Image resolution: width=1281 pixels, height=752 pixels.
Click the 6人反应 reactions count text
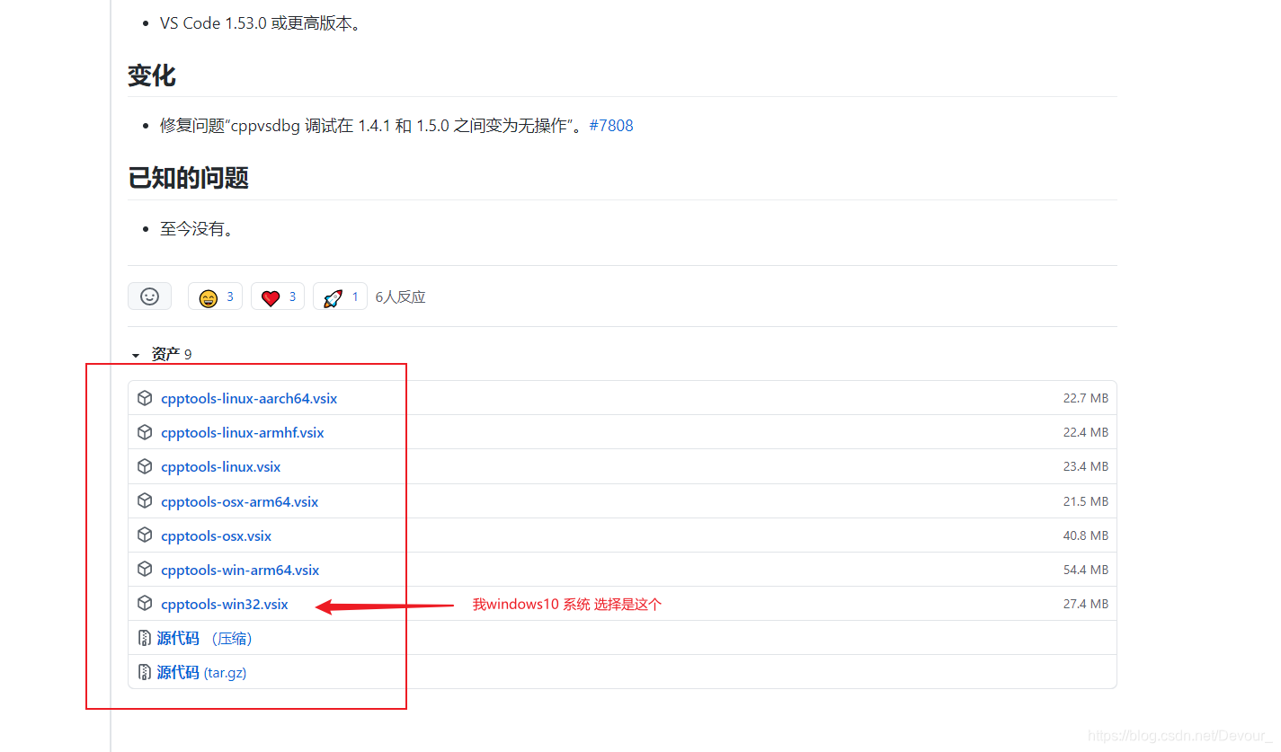tap(400, 296)
